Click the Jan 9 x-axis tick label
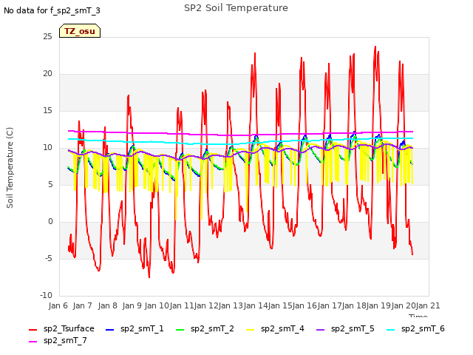The height and width of the screenshot is (355, 473). tap(132, 305)
